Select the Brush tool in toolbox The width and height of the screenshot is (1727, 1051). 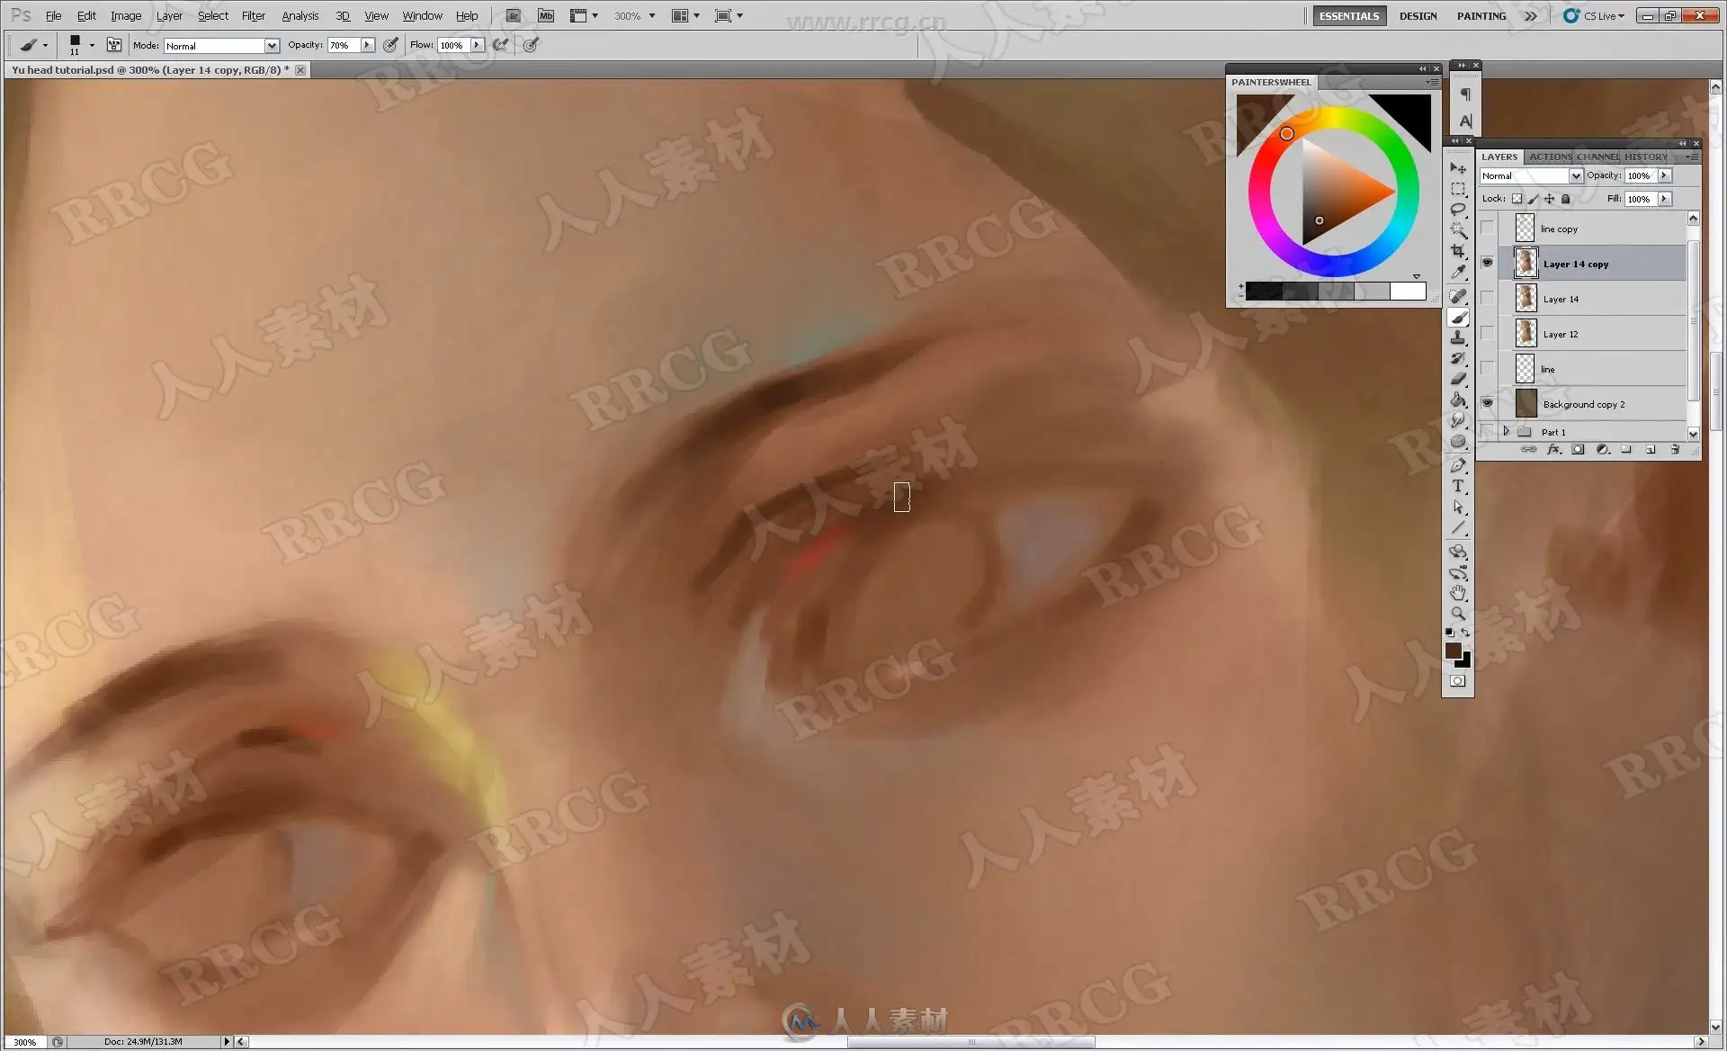[1458, 317]
